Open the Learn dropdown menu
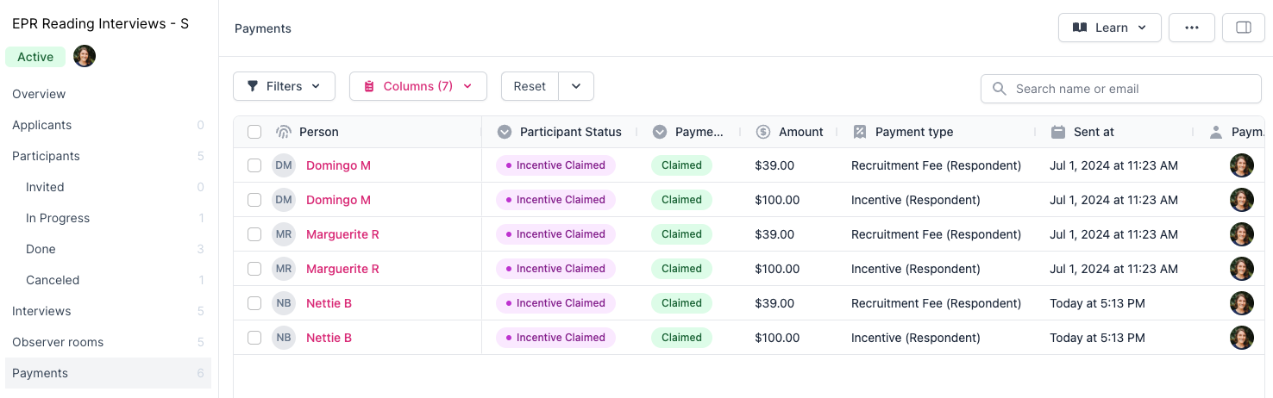The height and width of the screenshot is (398, 1273). pyautogui.click(x=1109, y=28)
